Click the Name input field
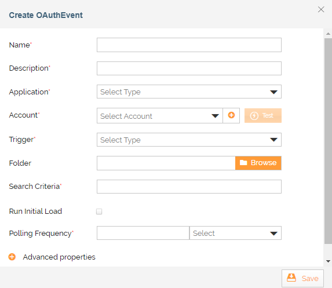332x288 pixels. 189,45
